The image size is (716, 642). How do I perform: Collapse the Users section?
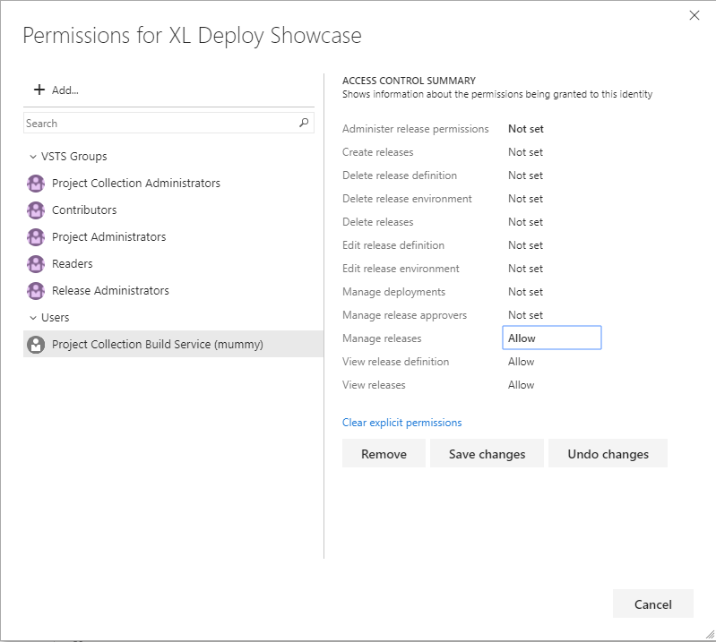[33, 318]
